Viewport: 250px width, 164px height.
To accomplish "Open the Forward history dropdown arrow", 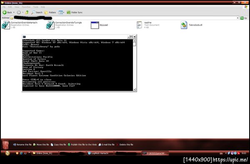I will pos(22,12).
